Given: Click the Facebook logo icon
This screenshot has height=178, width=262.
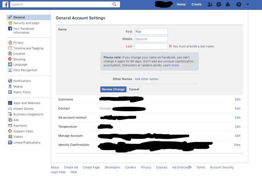Looking at the screenshot, I should pos(5,4).
